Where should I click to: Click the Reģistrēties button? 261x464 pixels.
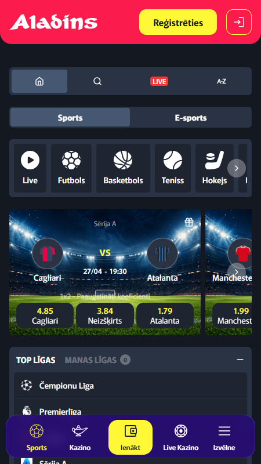point(178,22)
